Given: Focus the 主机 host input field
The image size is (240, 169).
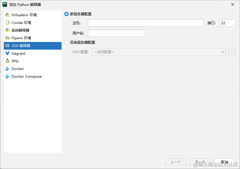Looking at the screenshot, I should (146, 23).
